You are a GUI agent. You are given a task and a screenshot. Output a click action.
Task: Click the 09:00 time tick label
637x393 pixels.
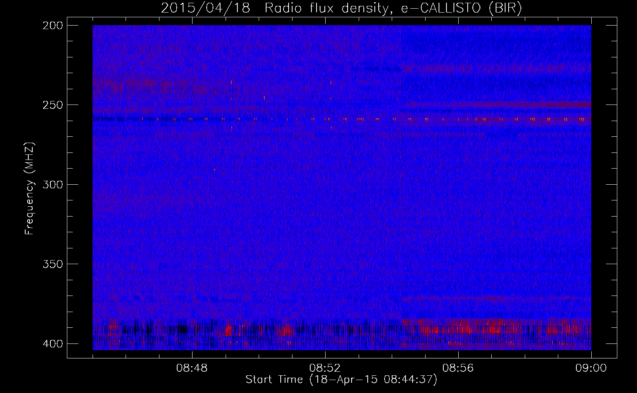(591, 368)
